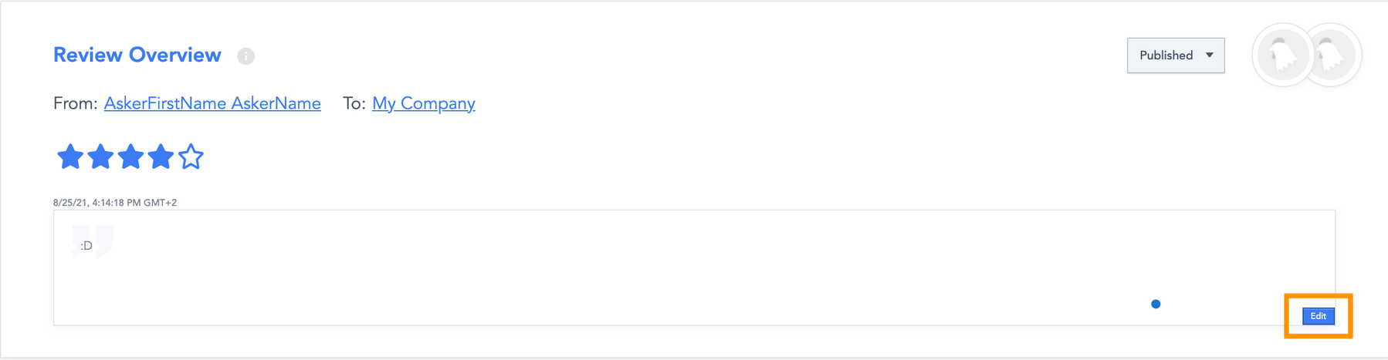Click the "From:" label
The image size is (1388, 360).
coord(75,103)
